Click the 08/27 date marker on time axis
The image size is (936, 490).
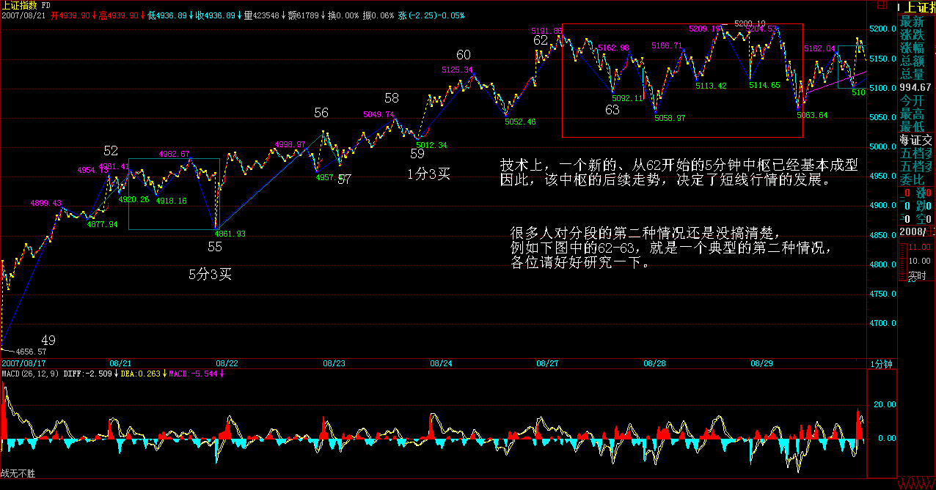(x=547, y=363)
